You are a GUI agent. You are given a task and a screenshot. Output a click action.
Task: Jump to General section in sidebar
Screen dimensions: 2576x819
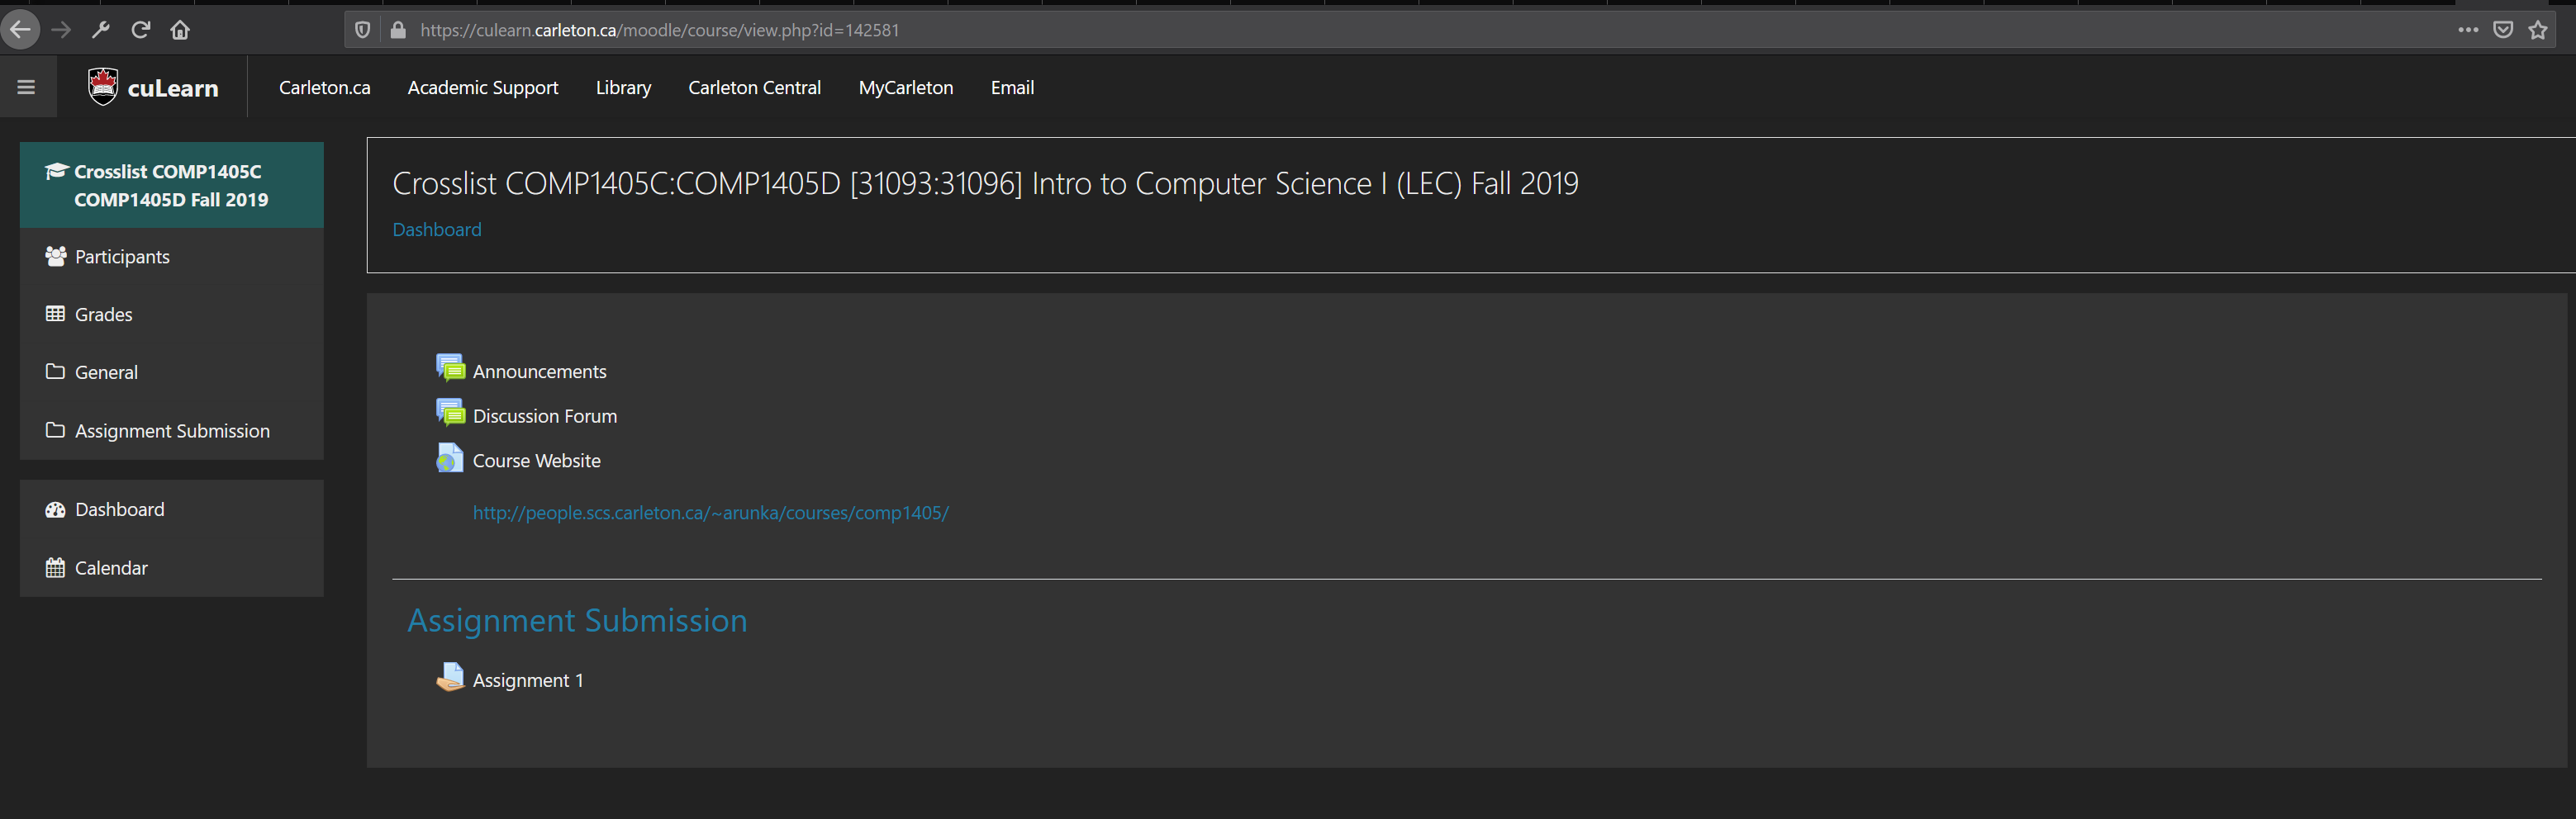click(x=172, y=372)
